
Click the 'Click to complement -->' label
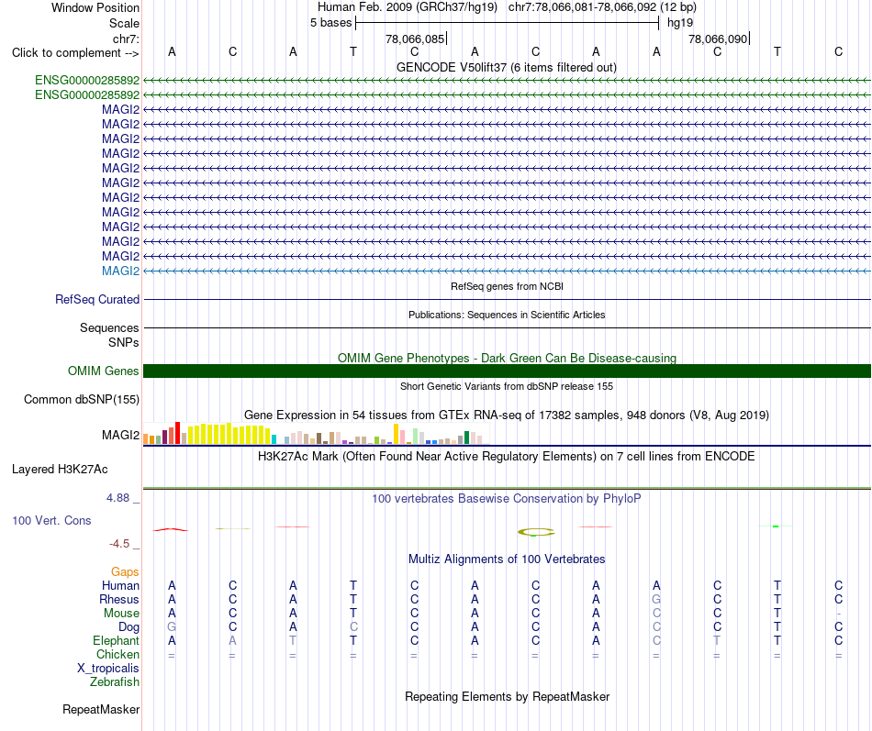[x=75, y=53]
